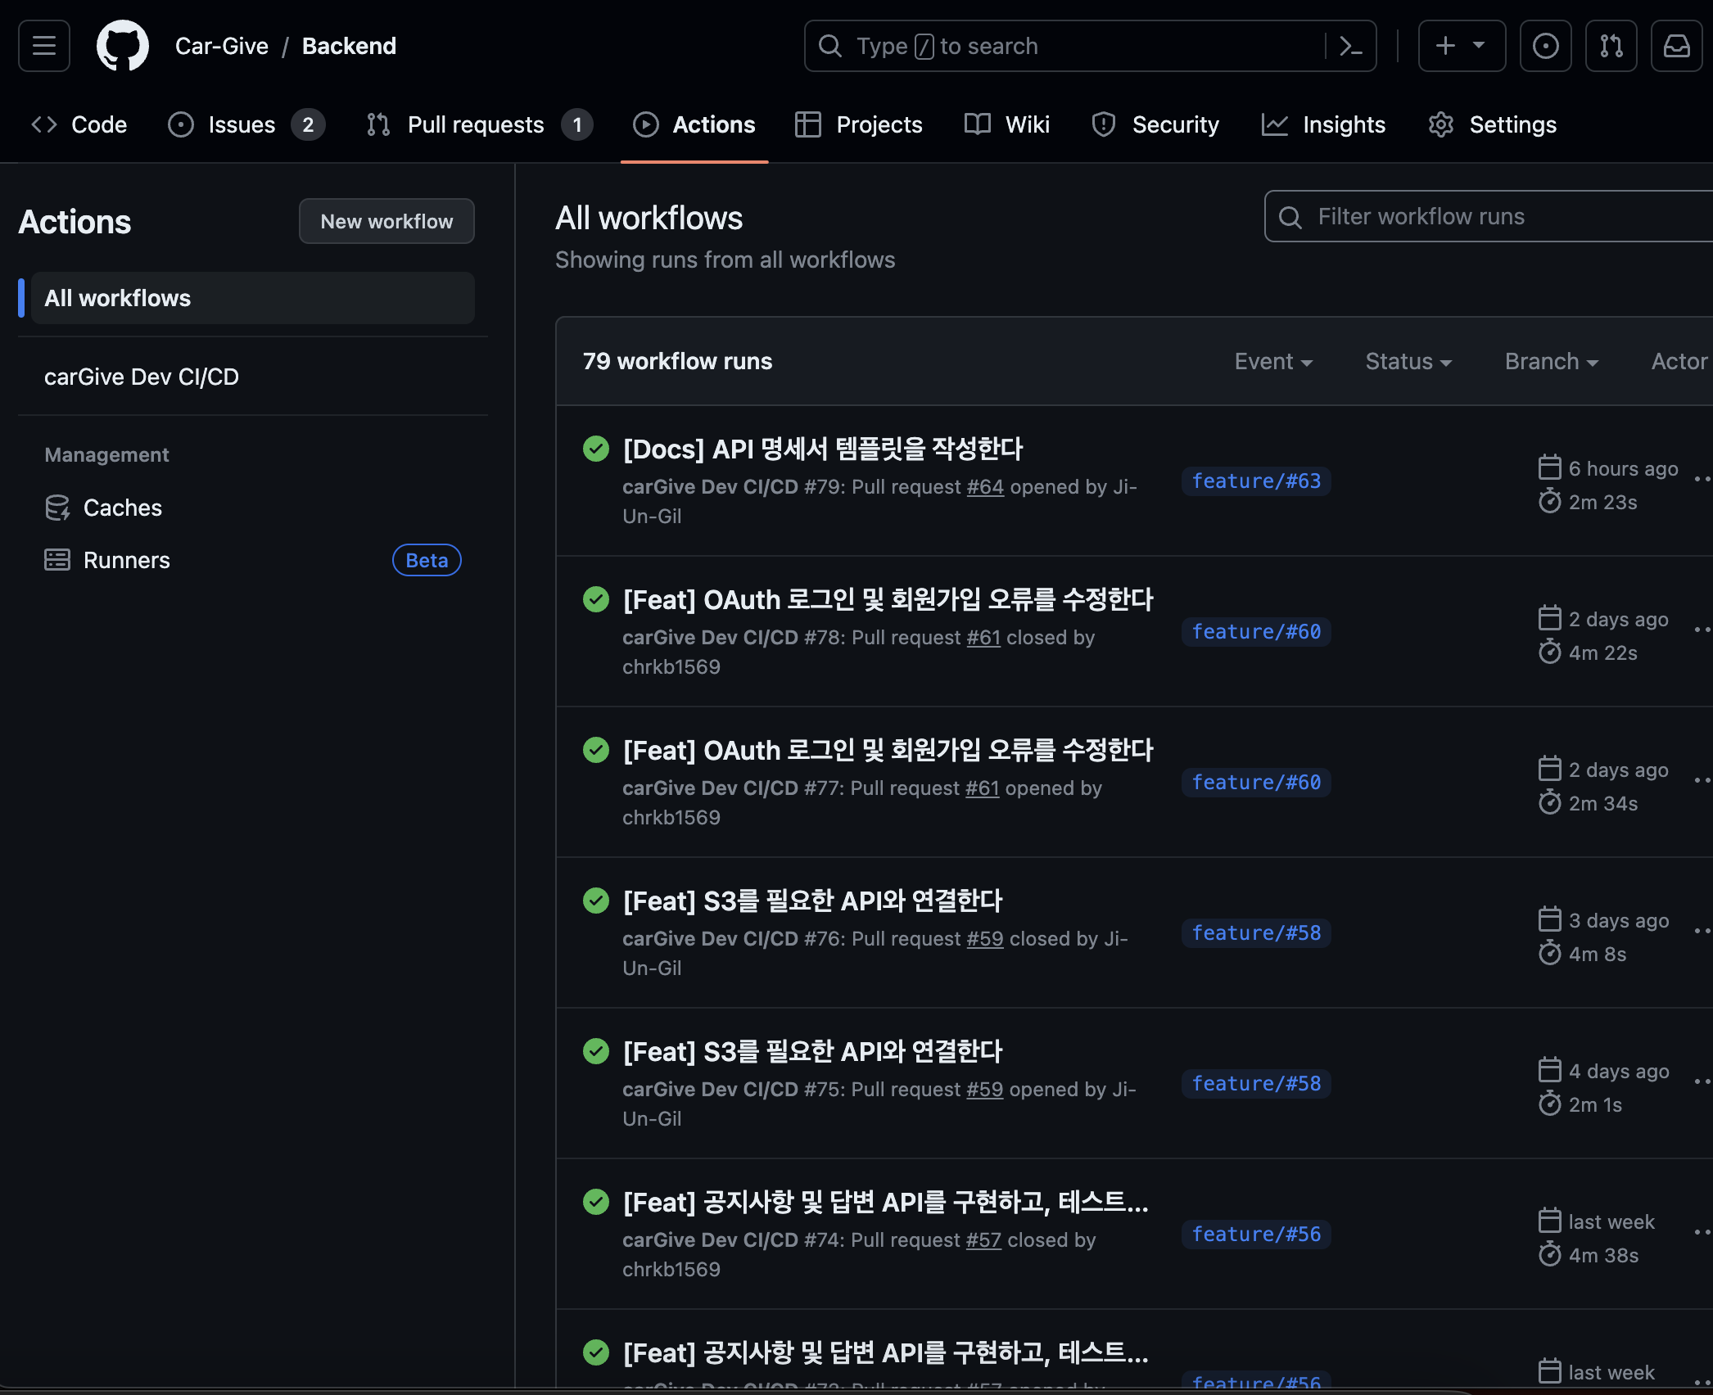1713x1395 pixels.
Task: Open pull request #59 link in run #75
Action: click(x=985, y=1089)
